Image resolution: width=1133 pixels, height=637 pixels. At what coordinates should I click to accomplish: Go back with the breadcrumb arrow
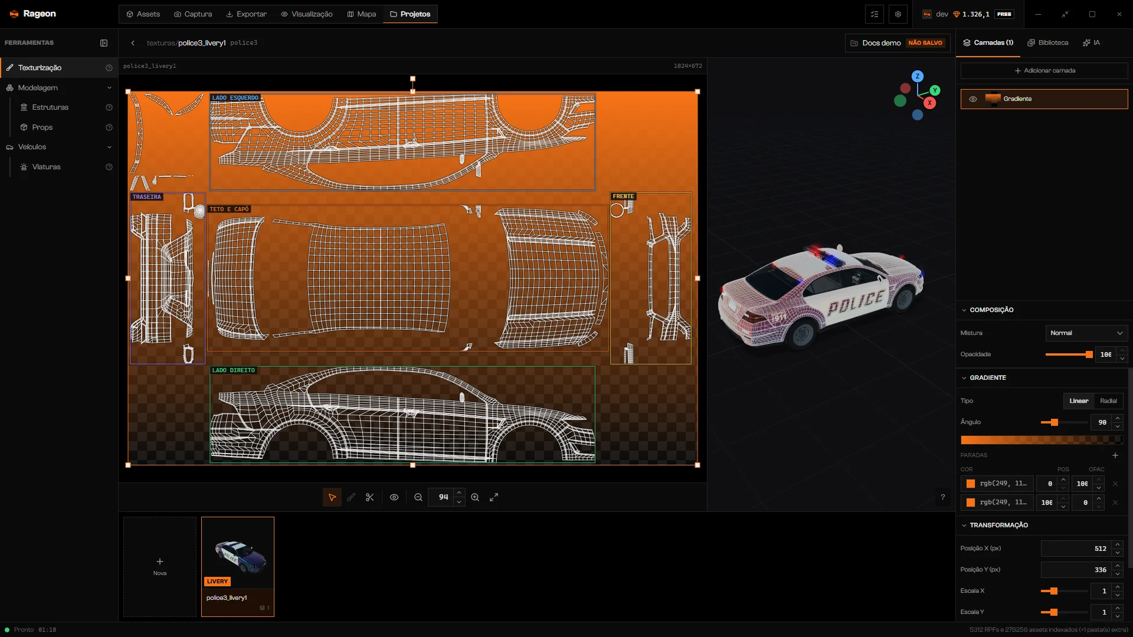coord(133,43)
